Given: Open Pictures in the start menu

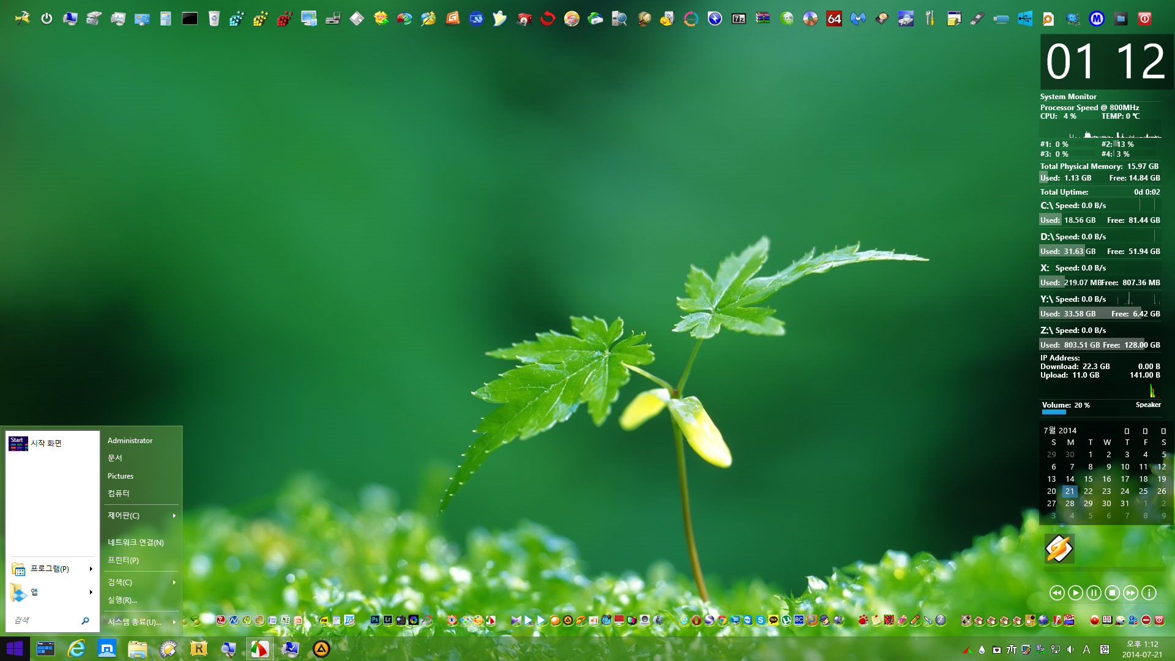Looking at the screenshot, I should pyautogui.click(x=121, y=476).
